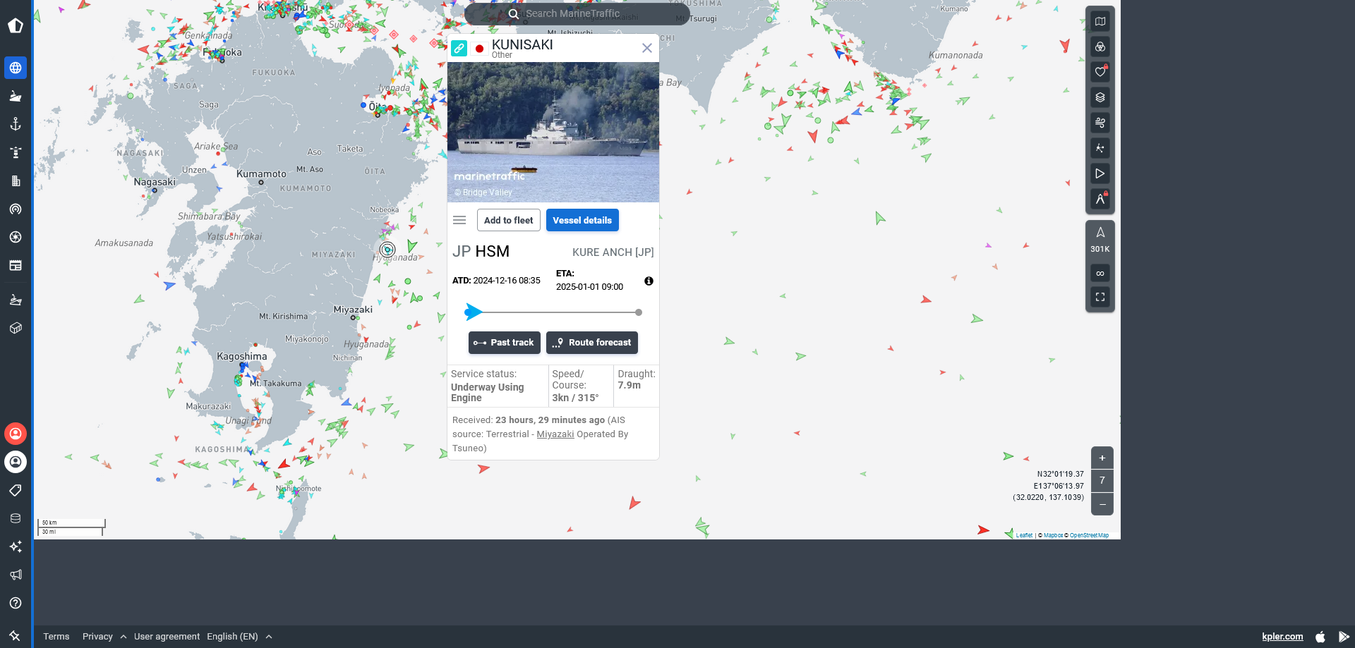Screen dimensions: 1355x648
Task: Open the Mapbox attribution link
Action: tap(1053, 535)
